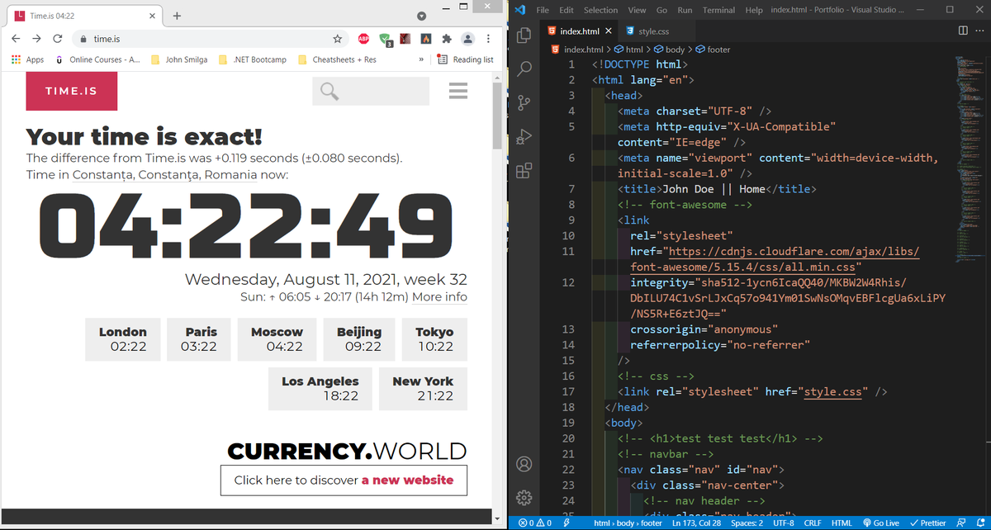Open the flame extension icon in Chrome
This screenshot has width=991, height=530.
point(425,39)
